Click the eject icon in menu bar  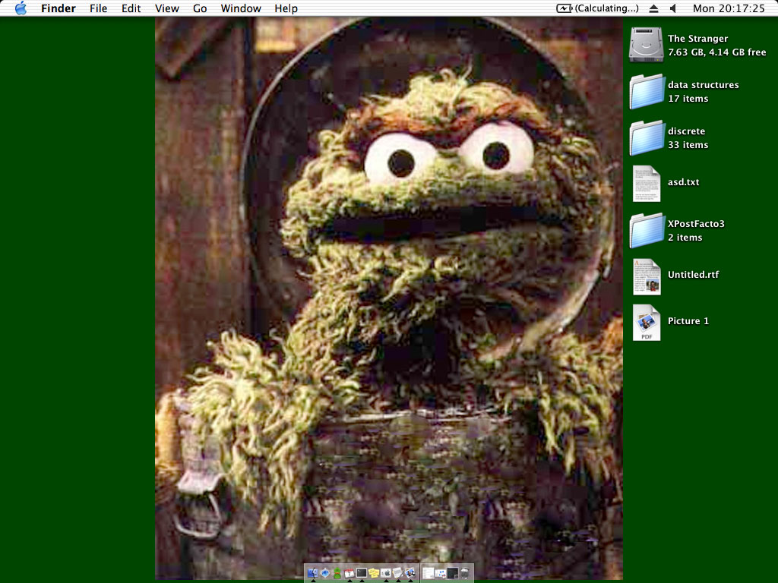(654, 8)
